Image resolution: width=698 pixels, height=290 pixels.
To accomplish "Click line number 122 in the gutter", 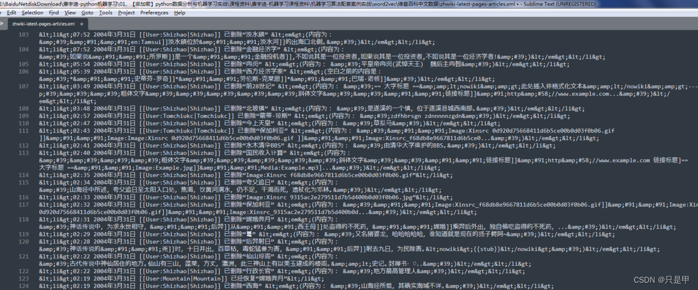I will pyautogui.click(x=23, y=271).
